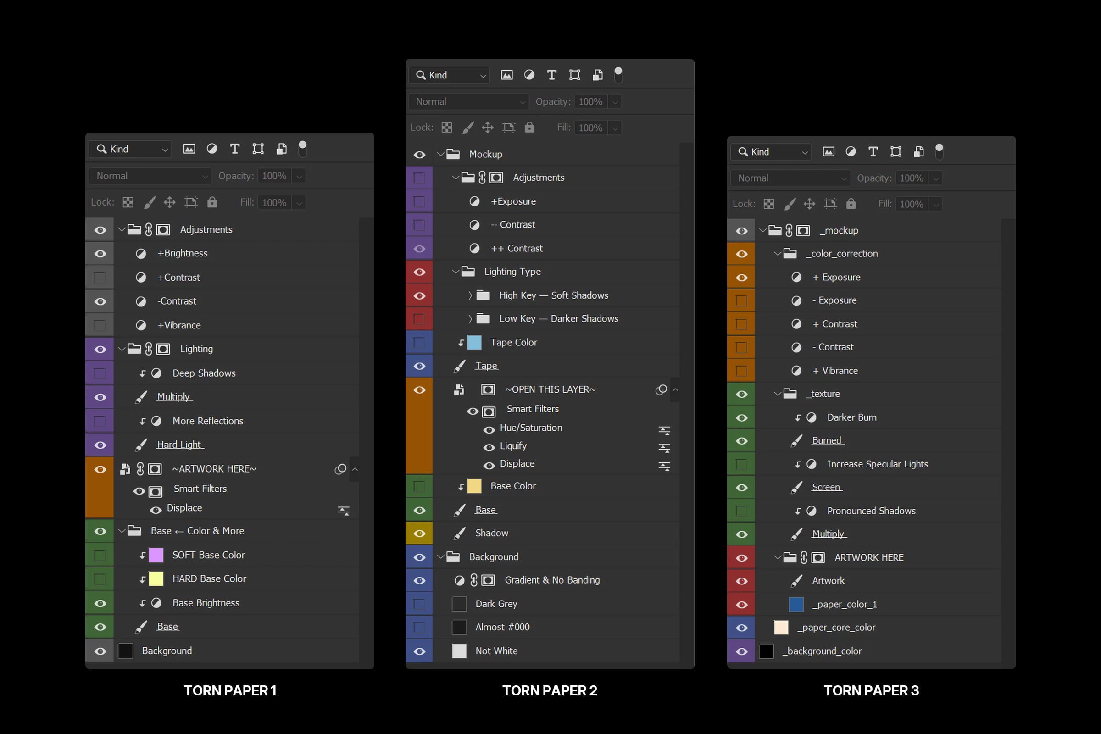The image size is (1101, 734).
Task: Click the smart object filter icon in Torn Paper 3
Action: 918,152
